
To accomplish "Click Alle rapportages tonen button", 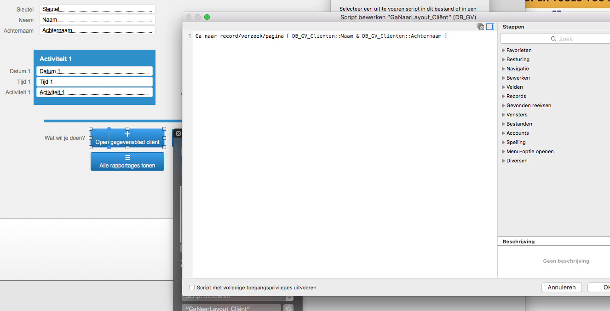I will point(127,161).
